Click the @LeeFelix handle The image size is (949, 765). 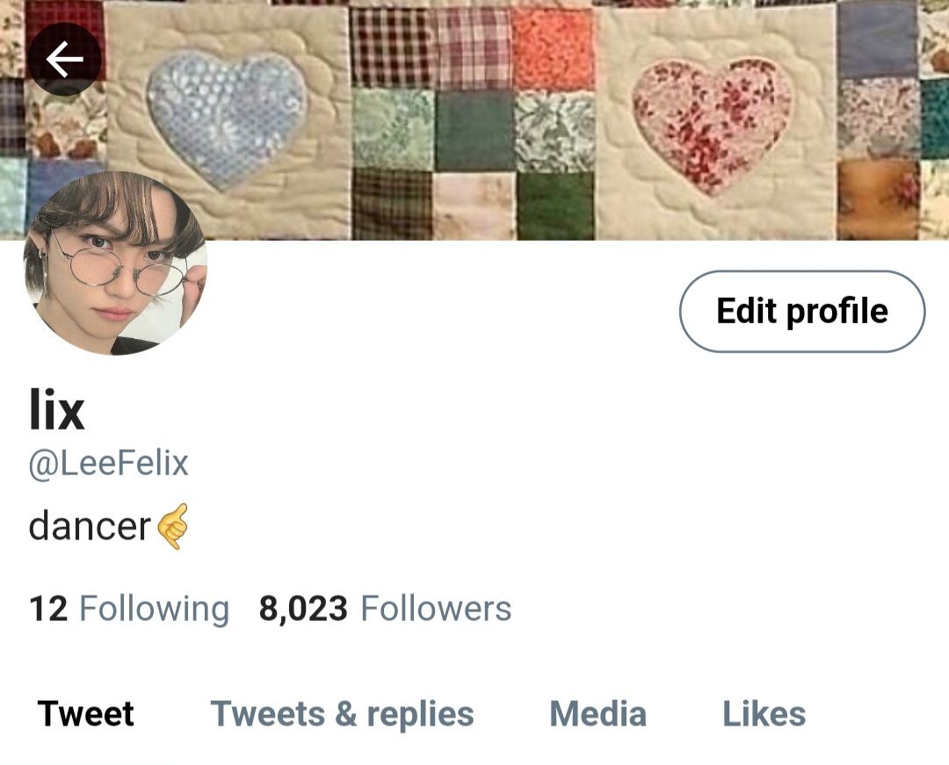[x=109, y=464]
